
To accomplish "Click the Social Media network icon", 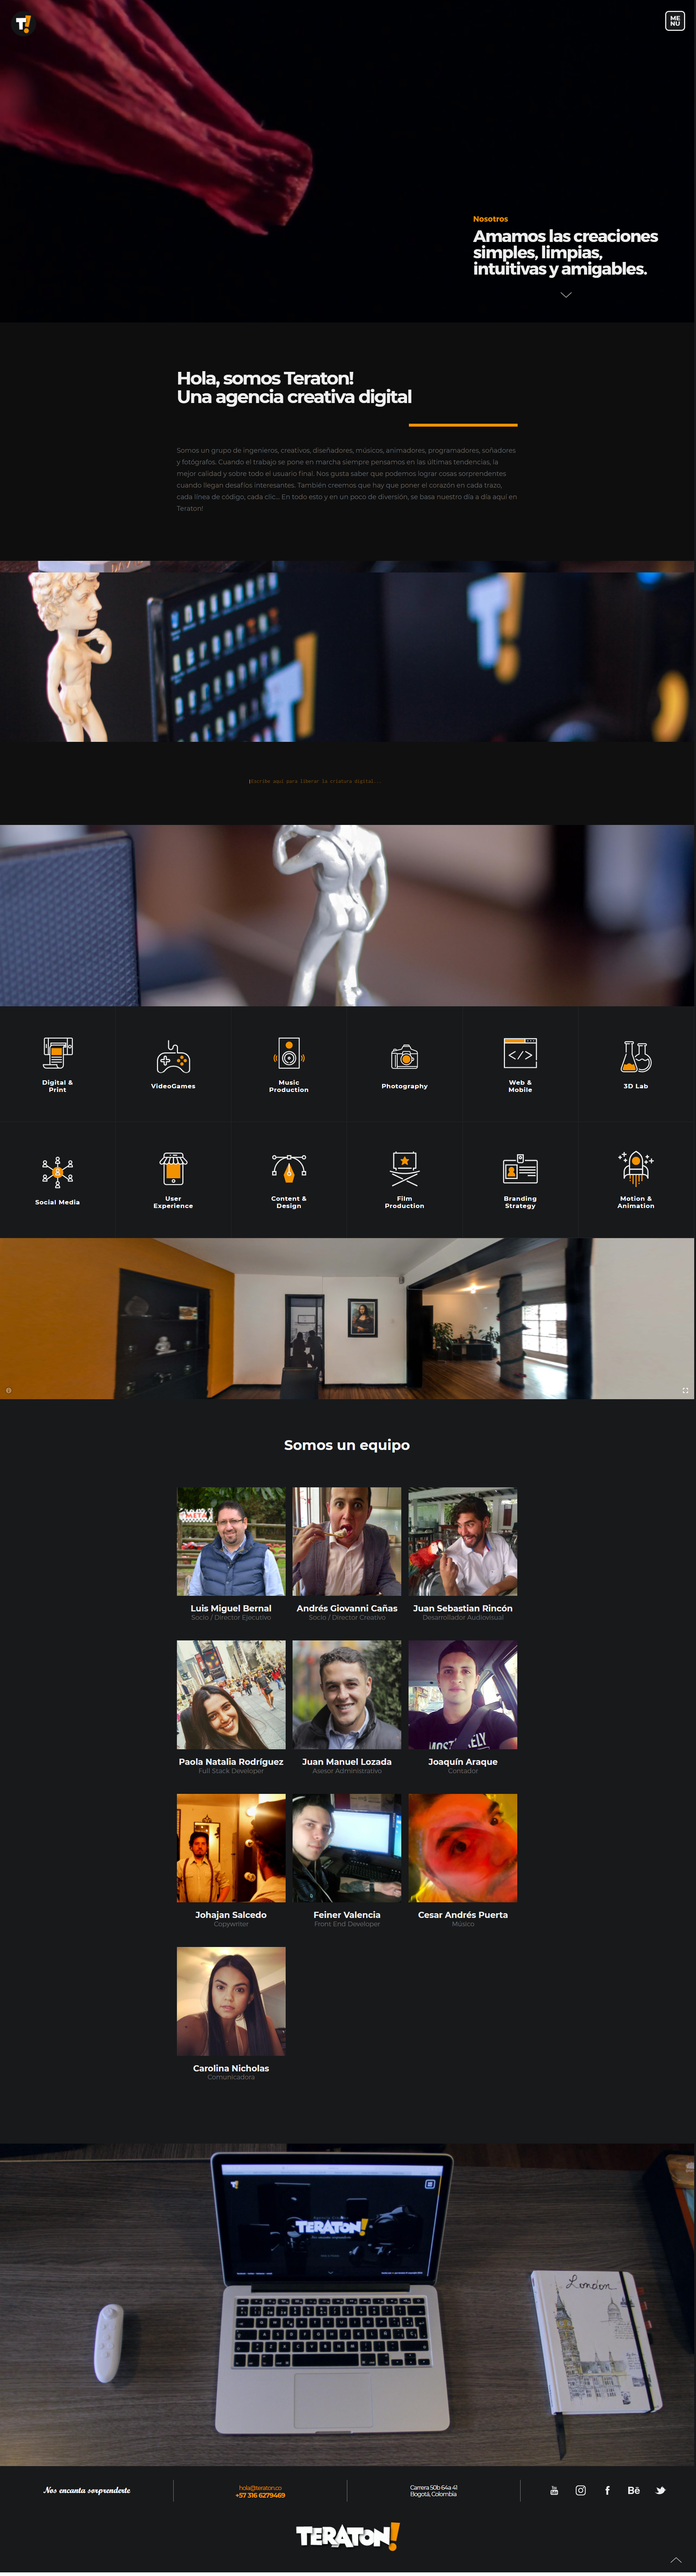I will pyautogui.click(x=57, y=1172).
